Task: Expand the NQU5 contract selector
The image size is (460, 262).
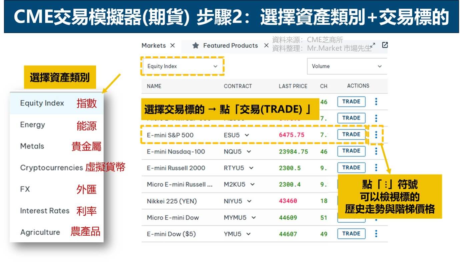Action: pyautogui.click(x=249, y=152)
